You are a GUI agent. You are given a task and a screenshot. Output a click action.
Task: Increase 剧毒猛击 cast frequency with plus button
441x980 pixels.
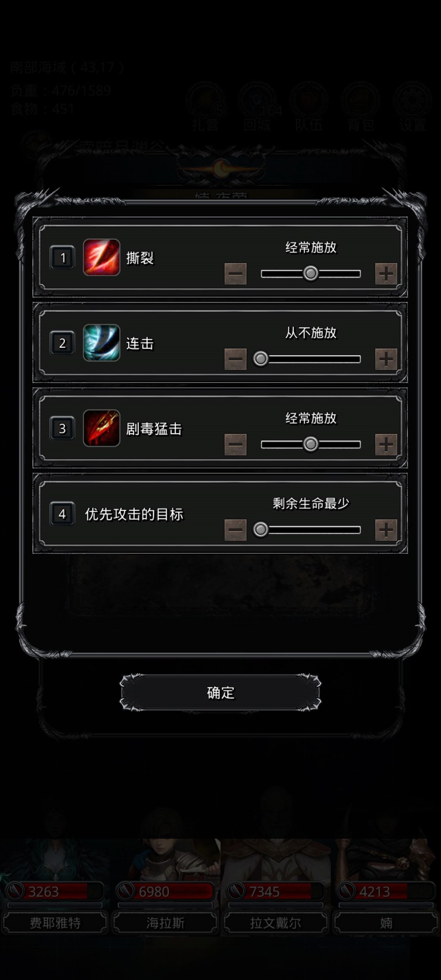pyautogui.click(x=386, y=444)
